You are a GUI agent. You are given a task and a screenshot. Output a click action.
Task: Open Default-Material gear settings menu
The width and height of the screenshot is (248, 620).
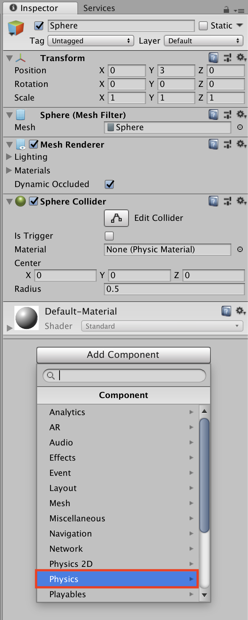click(241, 311)
